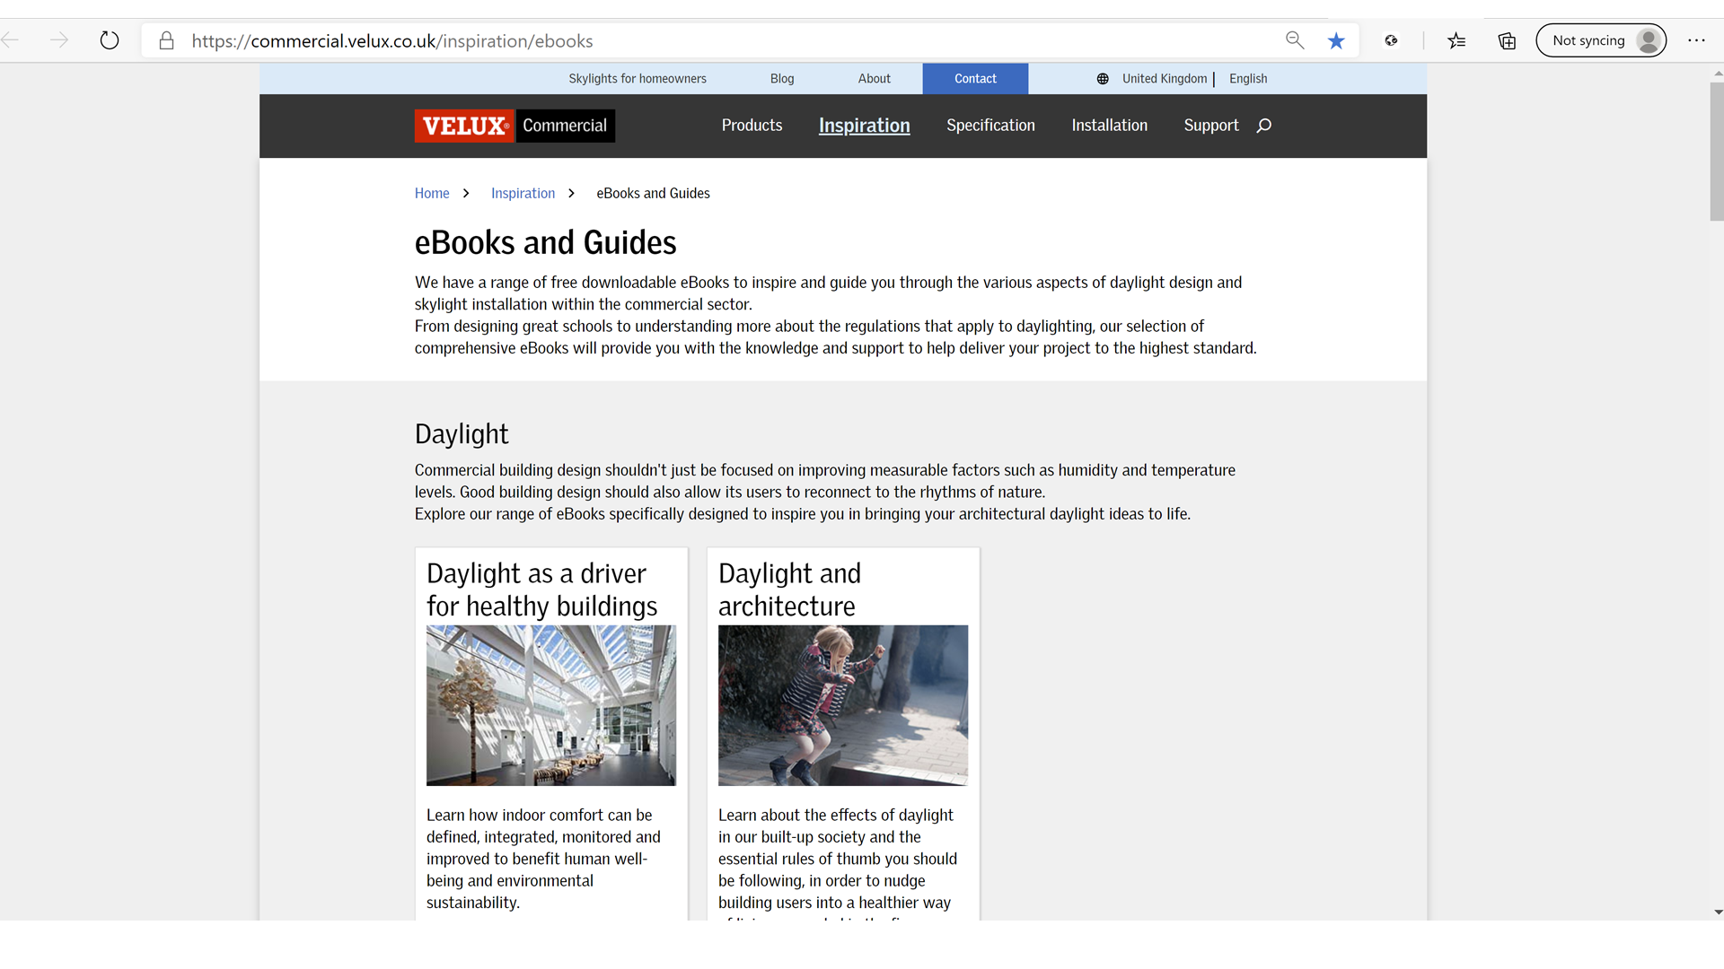Open the Specification menu
This screenshot has width=1724, height=969.
point(990,126)
